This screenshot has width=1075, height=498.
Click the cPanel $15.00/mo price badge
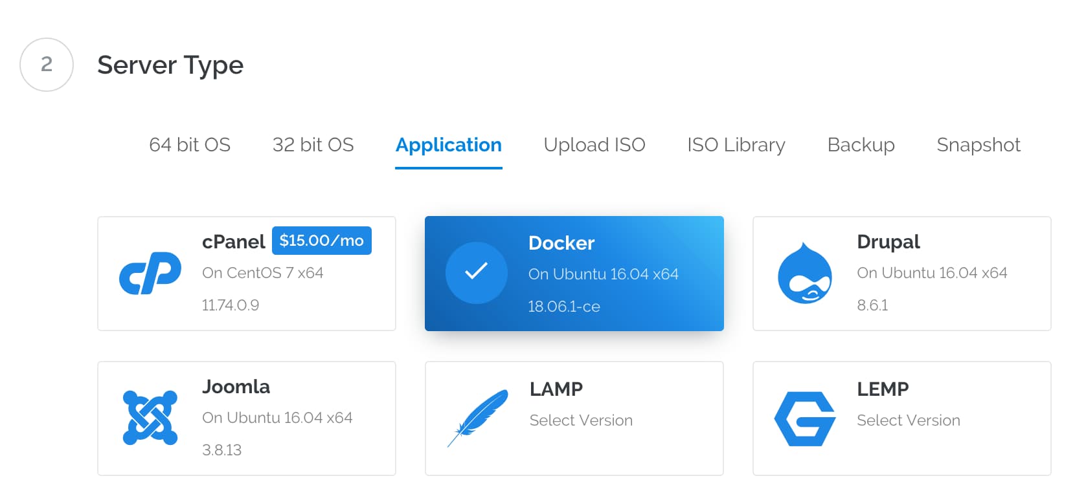click(322, 241)
